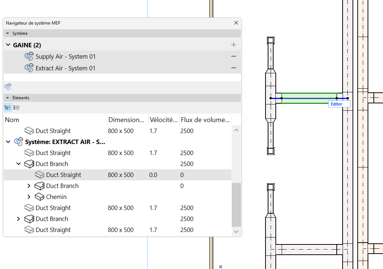383x269 pixels.
Task: Click the system icon below the systems list
Action: pyautogui.click(x=8, y=86)
